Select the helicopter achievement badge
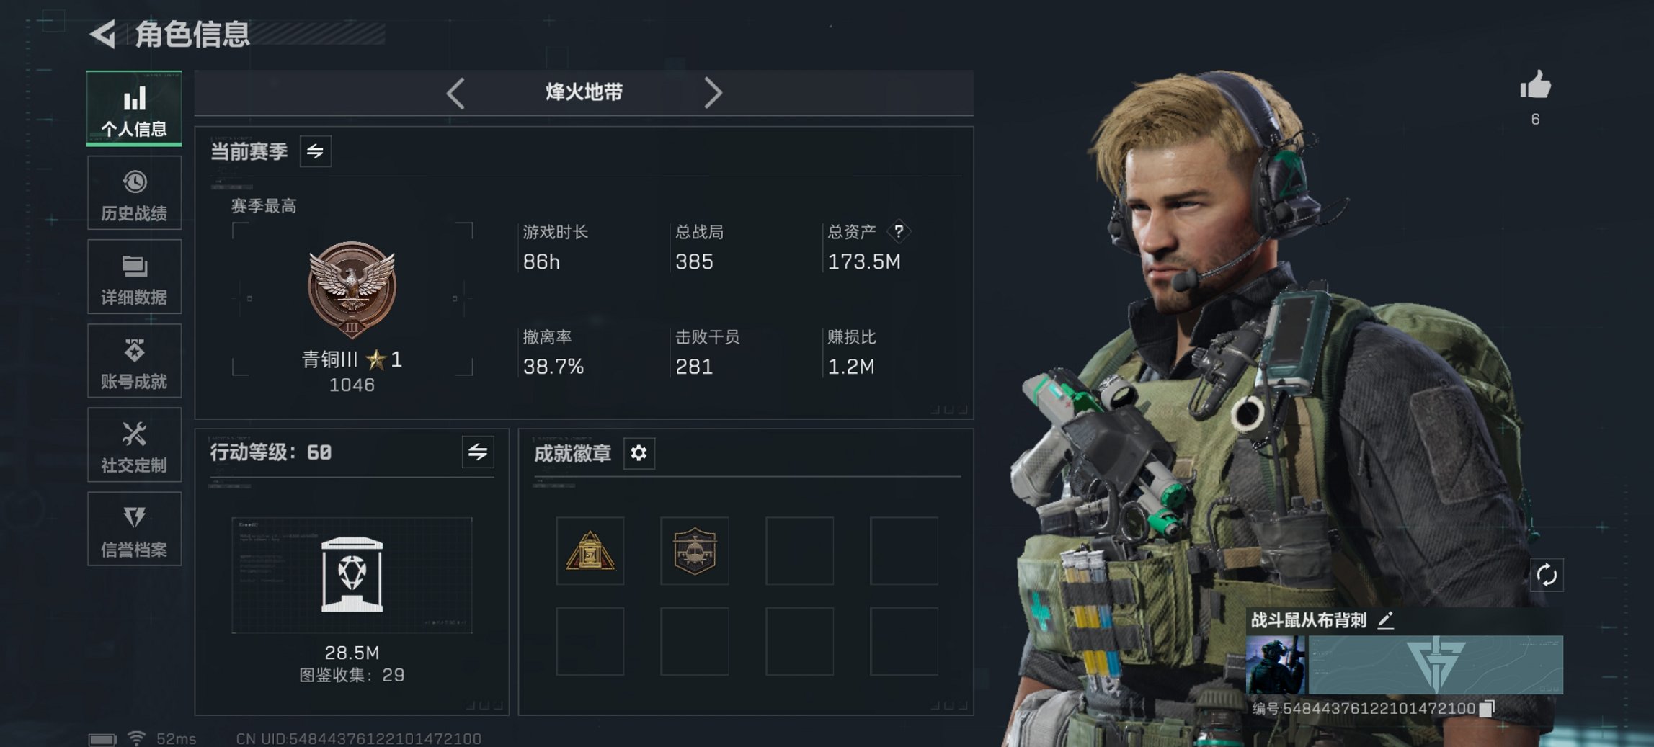Viewport: 1654px width, 747px height. [694, 551]
